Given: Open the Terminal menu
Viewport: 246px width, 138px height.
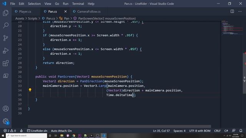Looking at the screenshot, I should [78, 3].
